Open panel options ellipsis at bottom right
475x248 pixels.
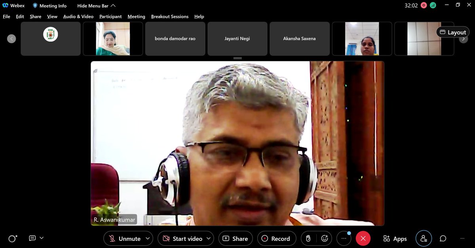462,238
